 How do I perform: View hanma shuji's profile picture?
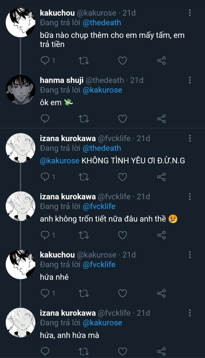tap(21, 90)
